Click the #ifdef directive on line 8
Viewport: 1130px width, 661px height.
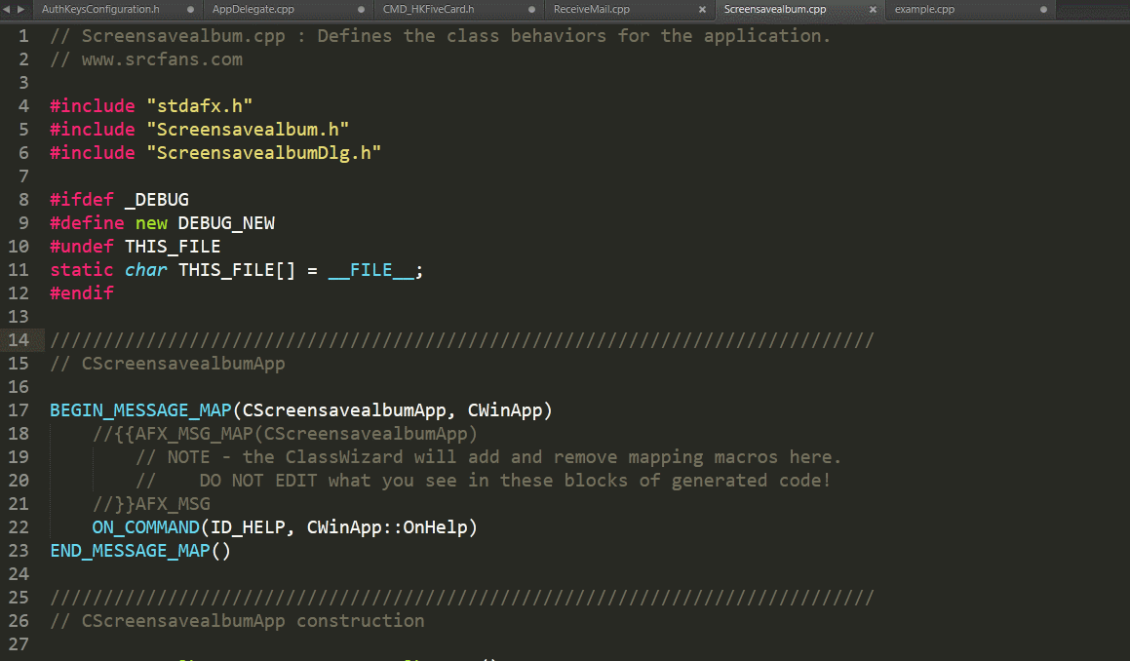click(82, 200)
